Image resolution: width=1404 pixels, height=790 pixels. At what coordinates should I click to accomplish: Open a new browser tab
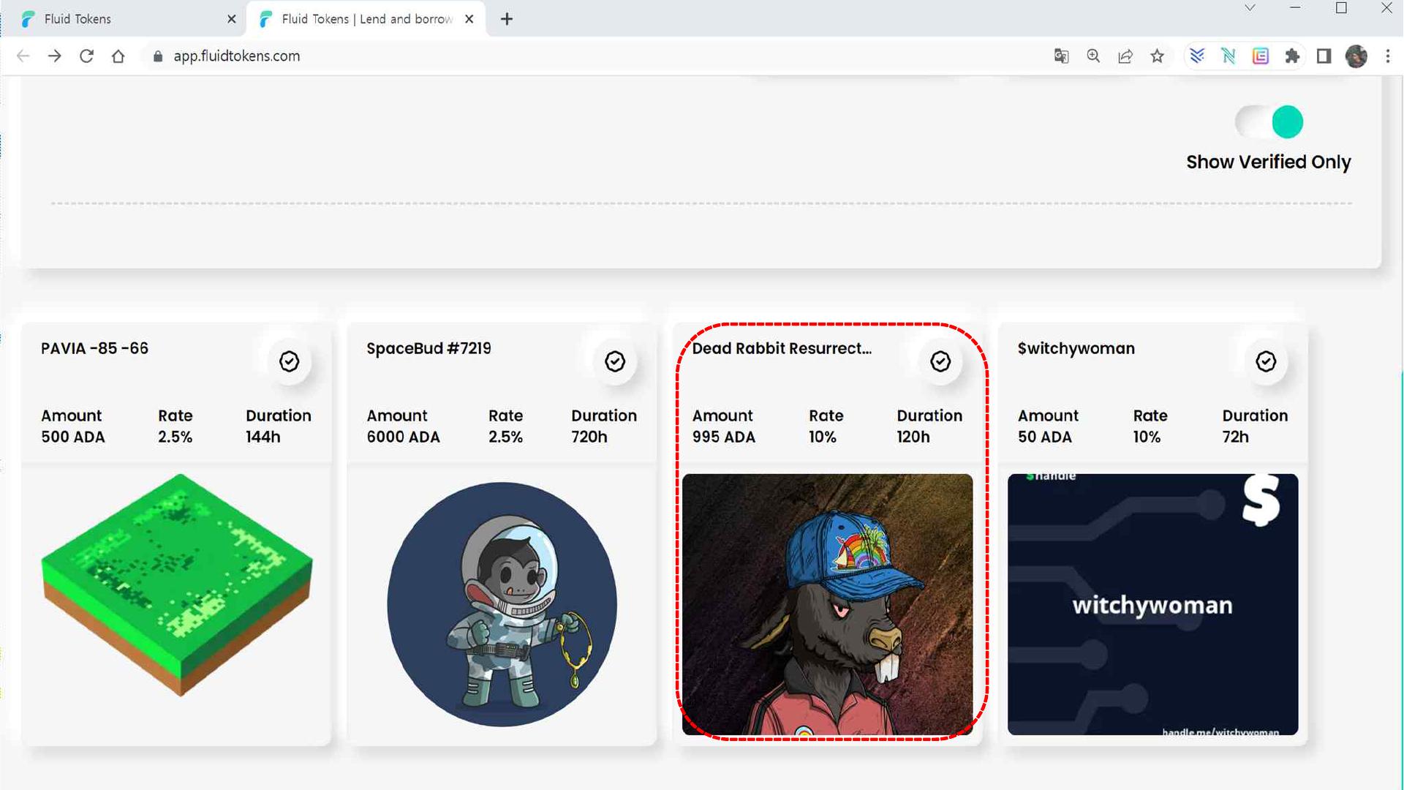(507, 19)
